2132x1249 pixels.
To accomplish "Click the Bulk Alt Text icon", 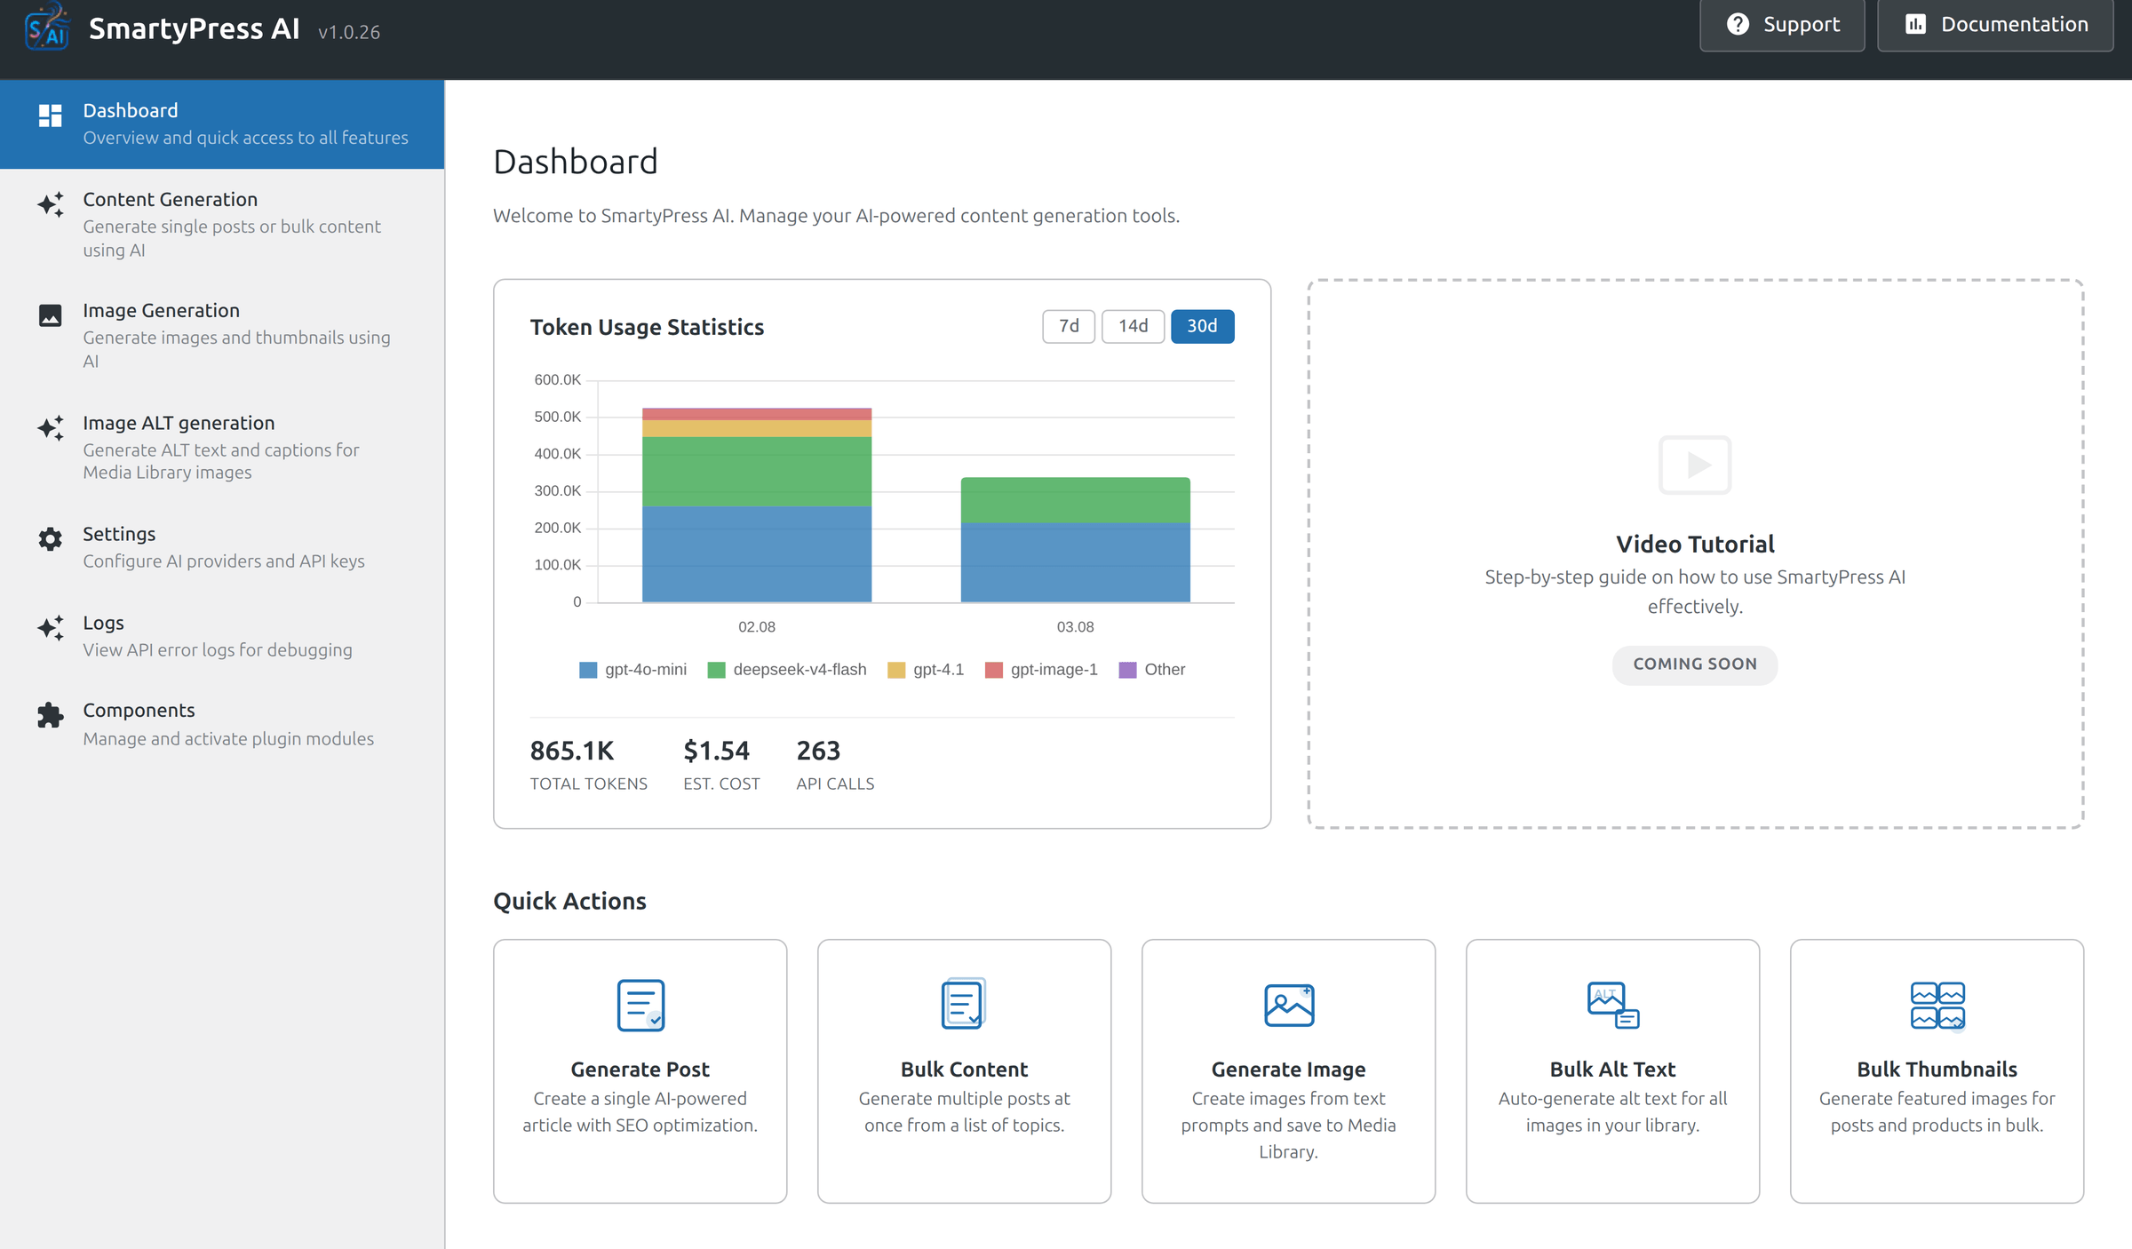I will (1613, 1005).
